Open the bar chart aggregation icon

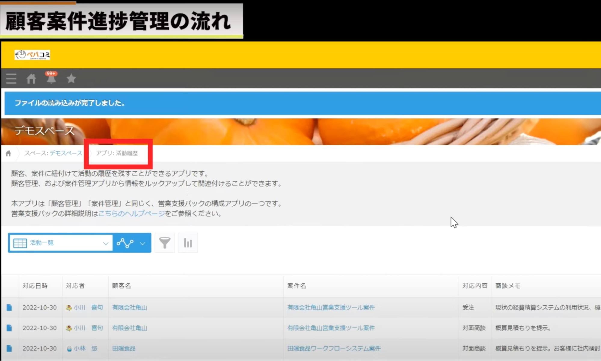click(188, 243)
